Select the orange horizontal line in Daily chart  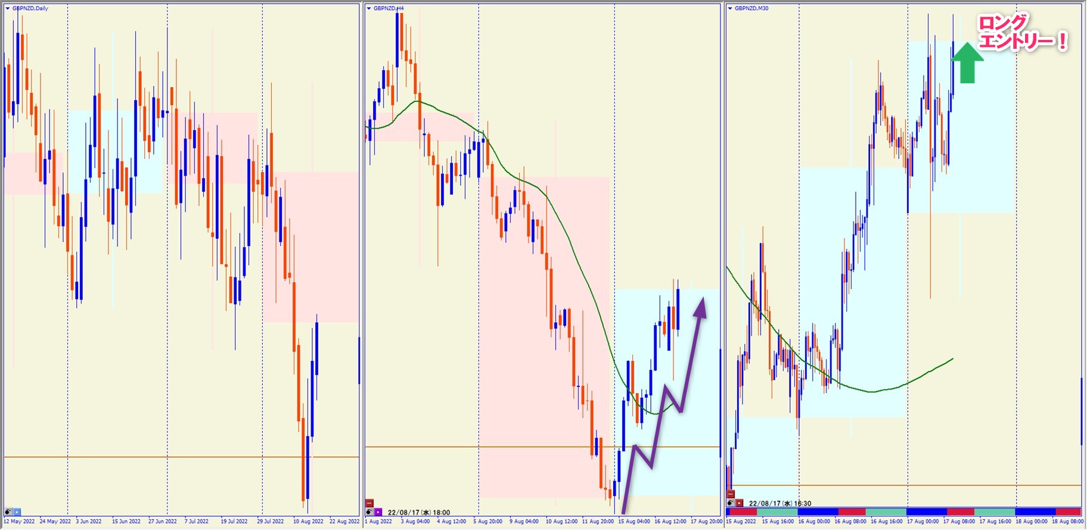coord(179,457)
